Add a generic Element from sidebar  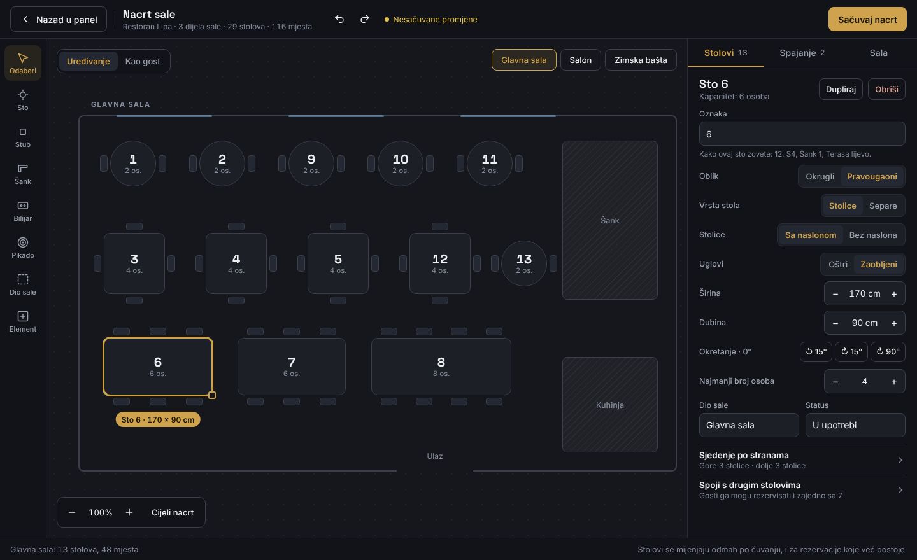pyautogui.click(x=23, y=321)
